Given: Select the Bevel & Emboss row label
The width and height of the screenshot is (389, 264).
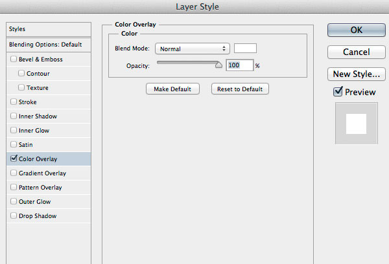Looking at the screenshot, I should (41, 60).
